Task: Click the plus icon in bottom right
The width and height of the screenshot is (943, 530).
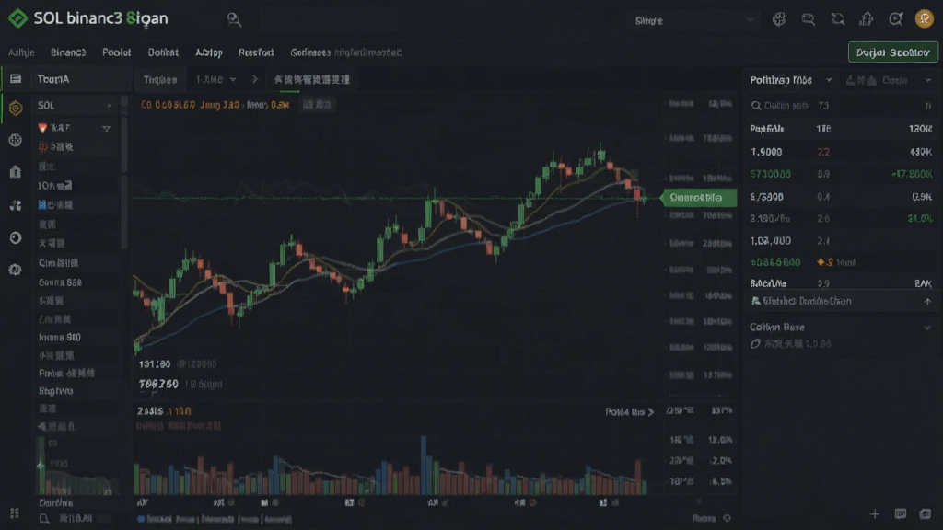Action: tap(875, 513)
